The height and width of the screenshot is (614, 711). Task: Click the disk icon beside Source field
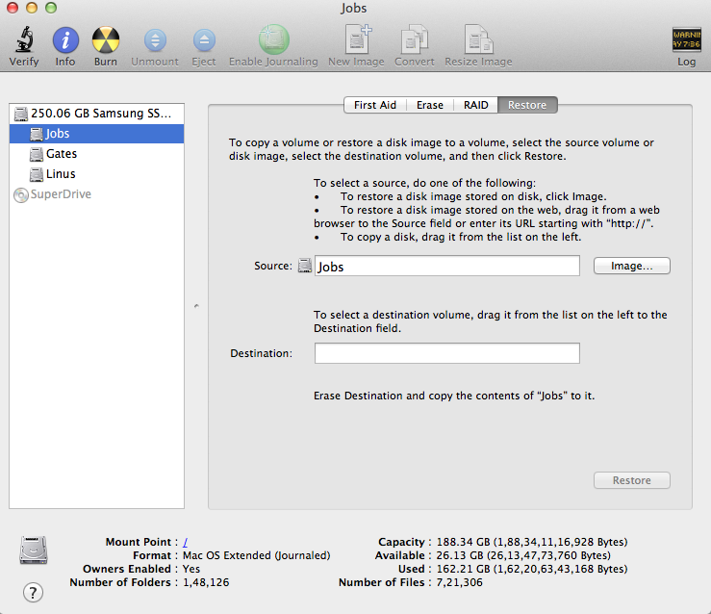click(x=305, y=266)
